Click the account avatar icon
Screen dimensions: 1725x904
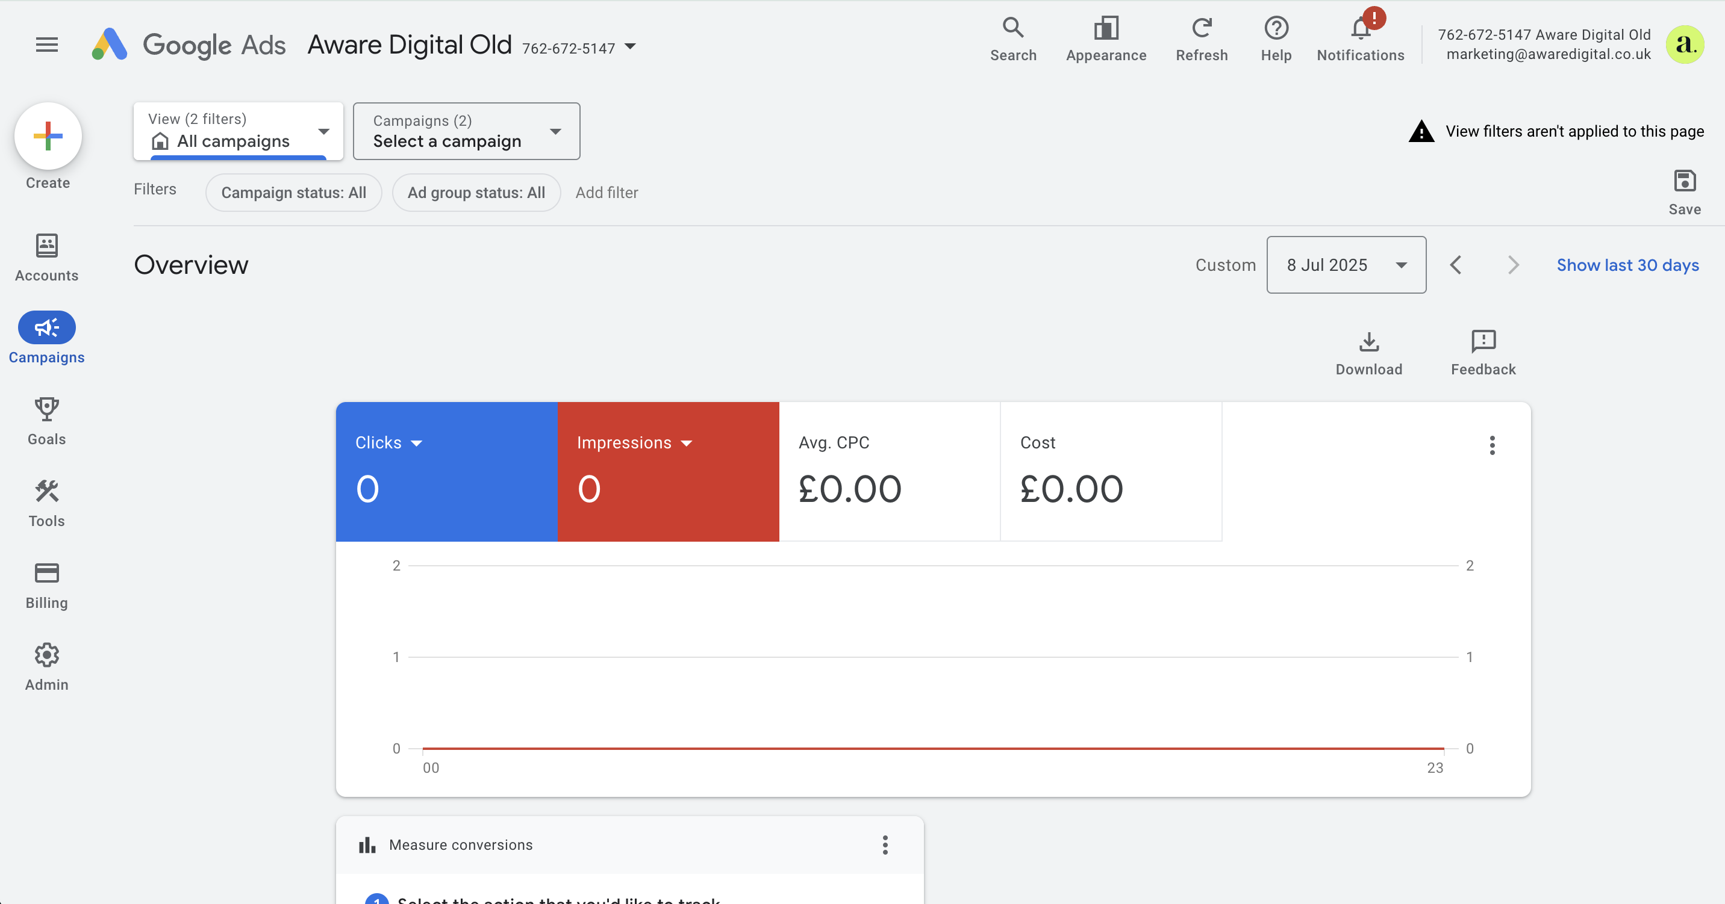click(x=1684, y=45)
